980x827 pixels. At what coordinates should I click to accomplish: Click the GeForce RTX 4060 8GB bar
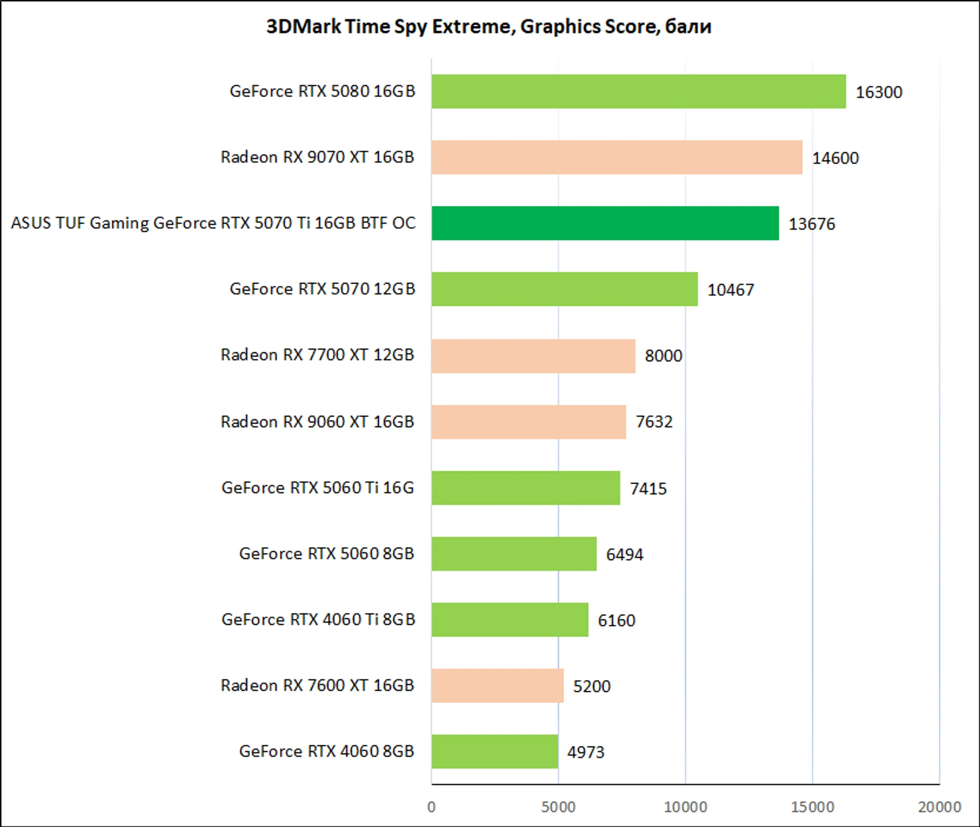click(495, 751)
